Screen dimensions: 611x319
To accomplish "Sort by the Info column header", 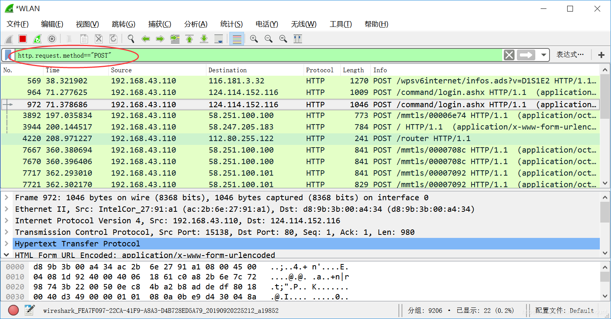I will [485, 70].
